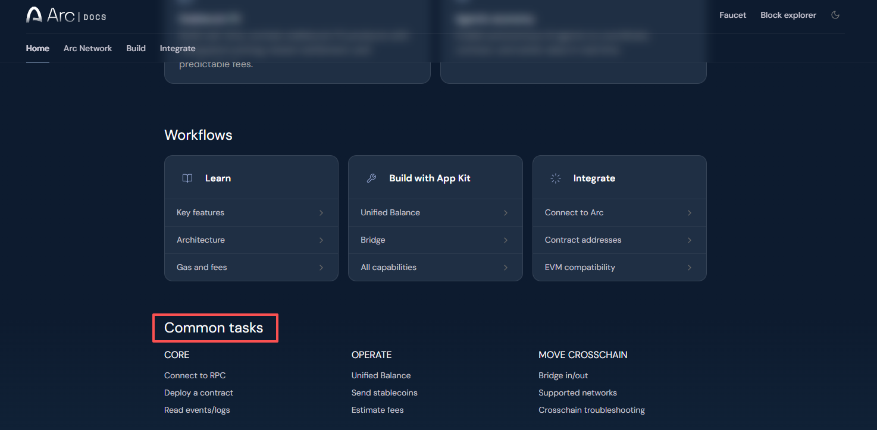Open the Bridge row
The height and width of the screenshot is (430, 877).
click(x=436, y=240)
